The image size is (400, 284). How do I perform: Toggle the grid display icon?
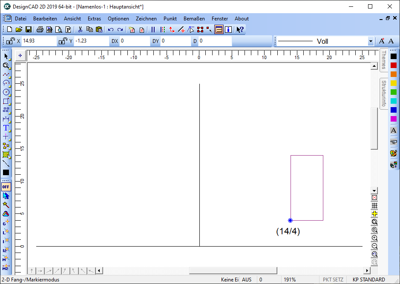[374, 206]
